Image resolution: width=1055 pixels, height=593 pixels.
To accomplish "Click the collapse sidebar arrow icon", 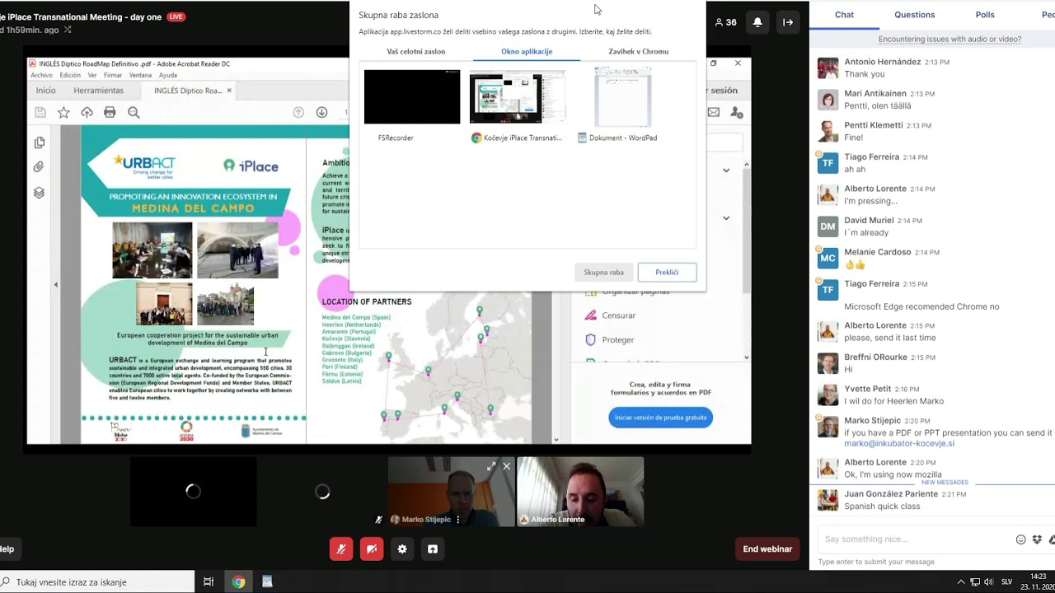I will (x=788, y=22).
